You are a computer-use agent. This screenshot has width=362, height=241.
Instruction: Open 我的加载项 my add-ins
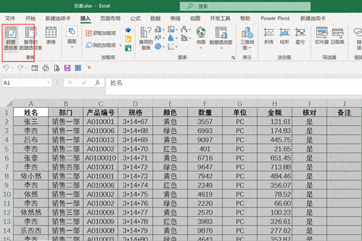point(101,45)
